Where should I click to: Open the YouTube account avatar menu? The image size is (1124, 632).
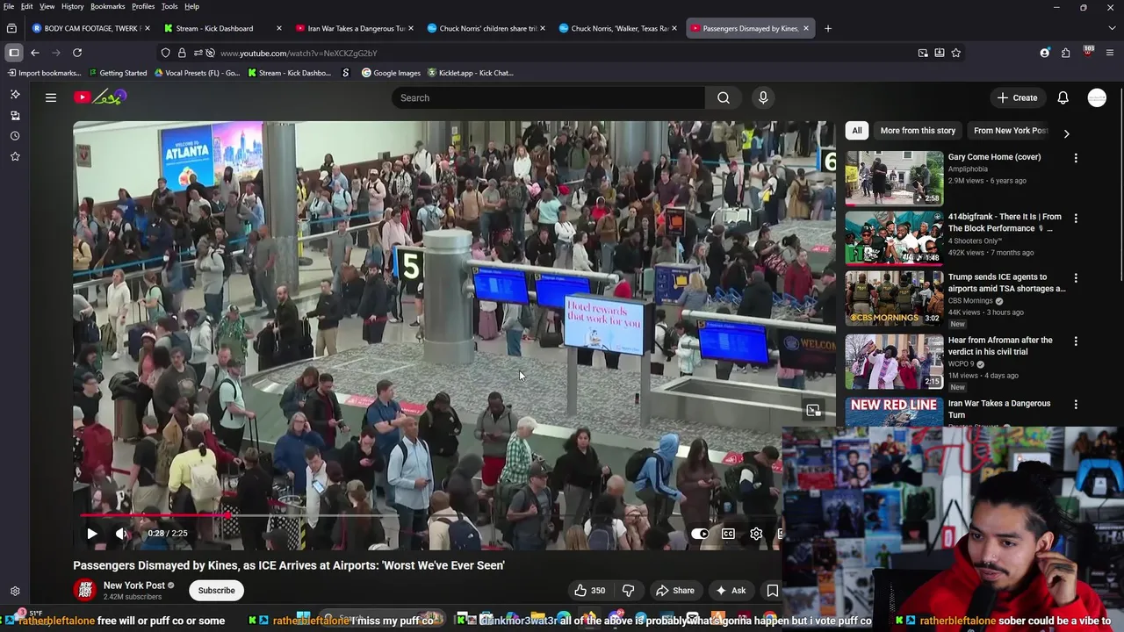tap(1097, 97)
